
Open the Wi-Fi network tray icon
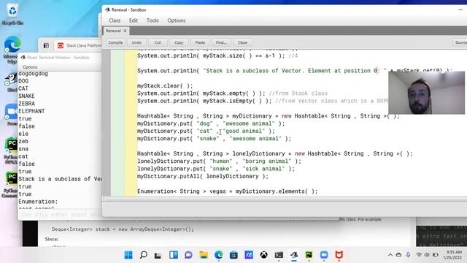pos(419,255)
